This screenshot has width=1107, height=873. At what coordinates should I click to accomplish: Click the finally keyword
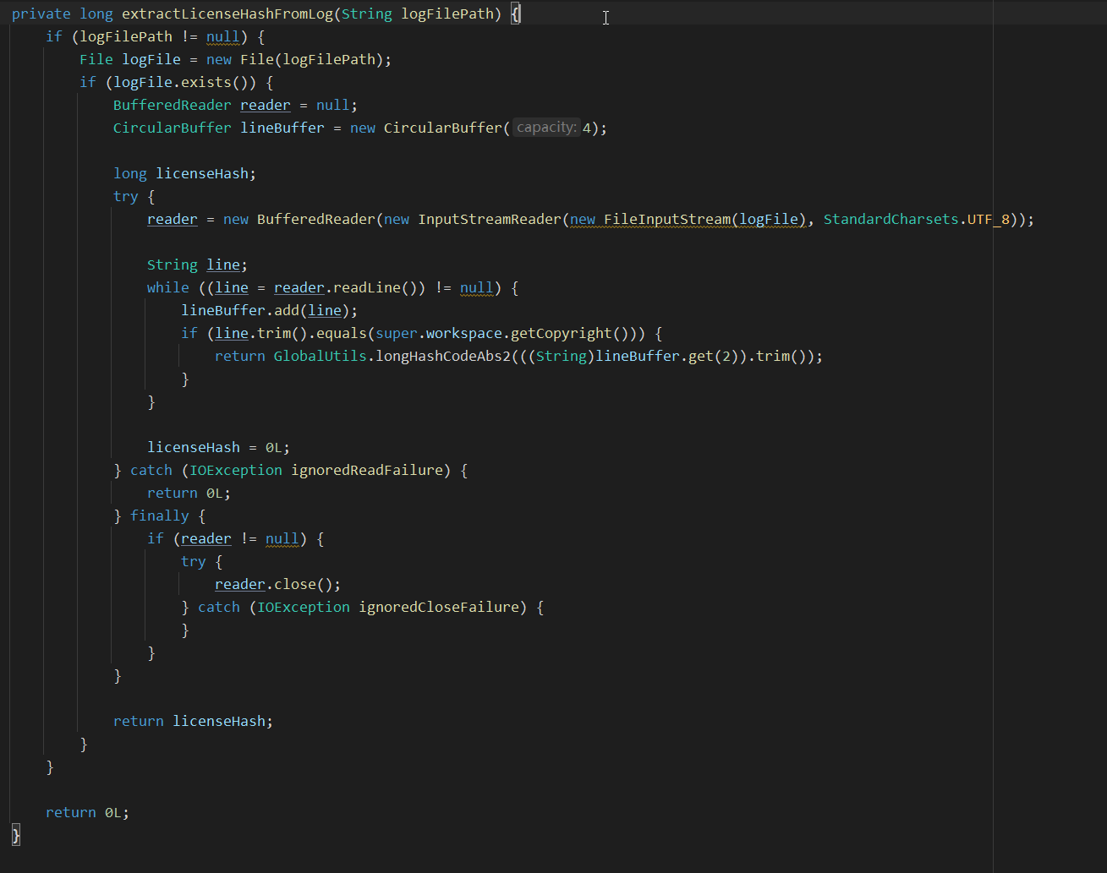160,516
